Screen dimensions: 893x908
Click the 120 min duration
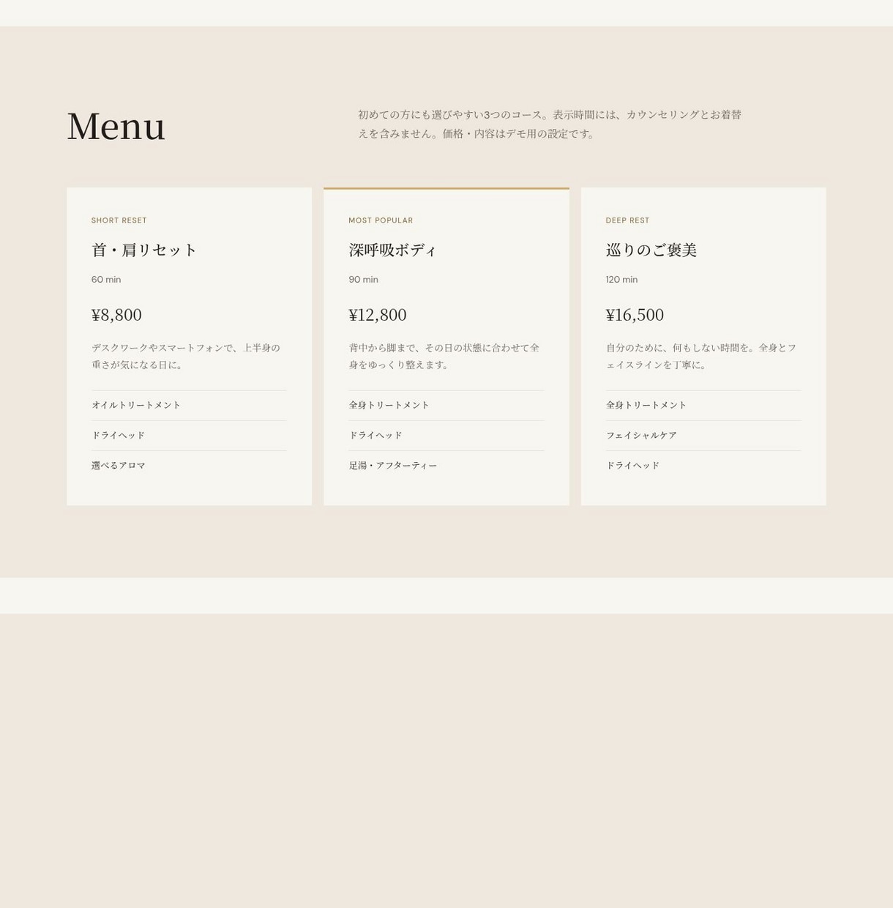pyautogui.click(x=621, y=280)
